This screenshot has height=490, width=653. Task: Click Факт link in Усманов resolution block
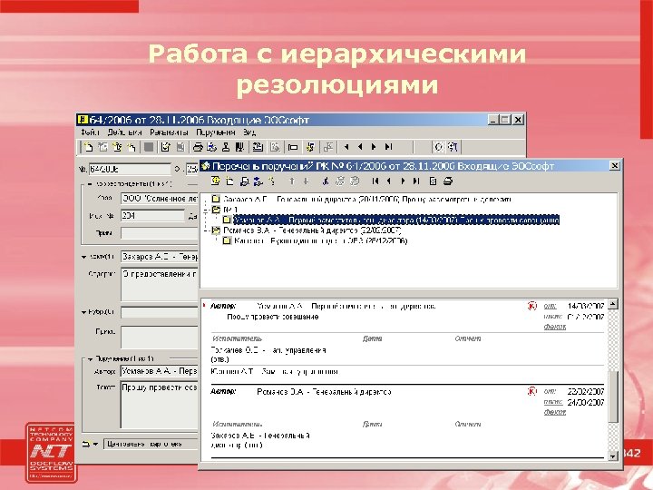coord(555,327)
